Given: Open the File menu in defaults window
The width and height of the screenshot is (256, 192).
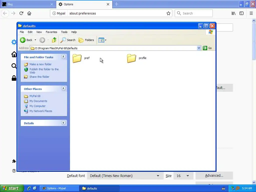Looking at the screenshot, I should click(x=22, y=32).
